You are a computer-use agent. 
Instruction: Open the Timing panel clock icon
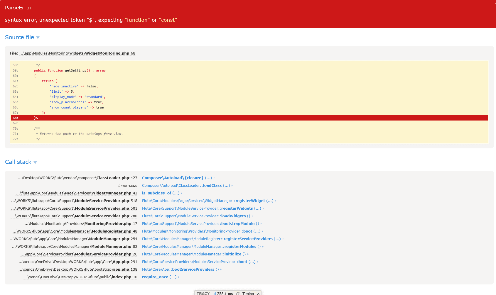click(x=238, y=293)
